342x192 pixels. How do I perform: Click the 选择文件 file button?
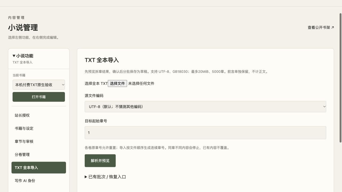pos(117,83)
